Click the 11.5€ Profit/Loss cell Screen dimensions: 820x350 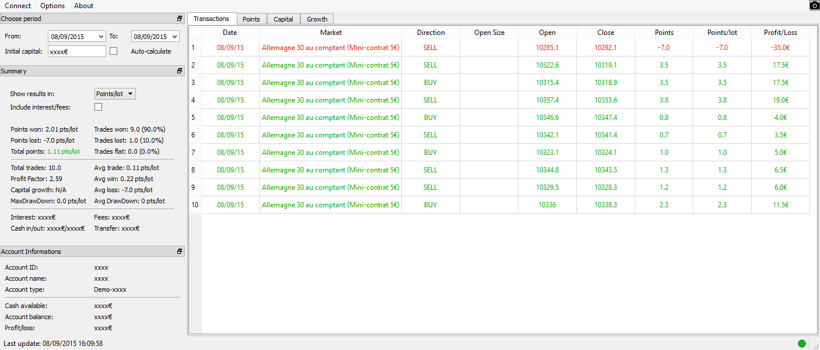tap(780, 205)
